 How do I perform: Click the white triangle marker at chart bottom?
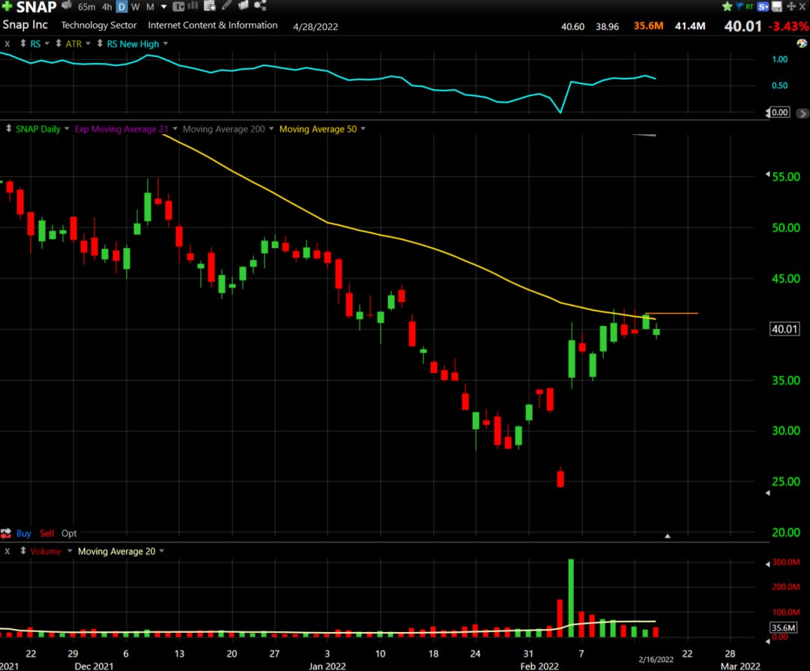(x=668, y=535)
